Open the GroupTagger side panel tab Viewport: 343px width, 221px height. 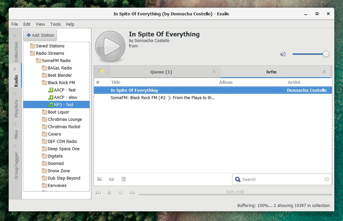pos(16,166)
